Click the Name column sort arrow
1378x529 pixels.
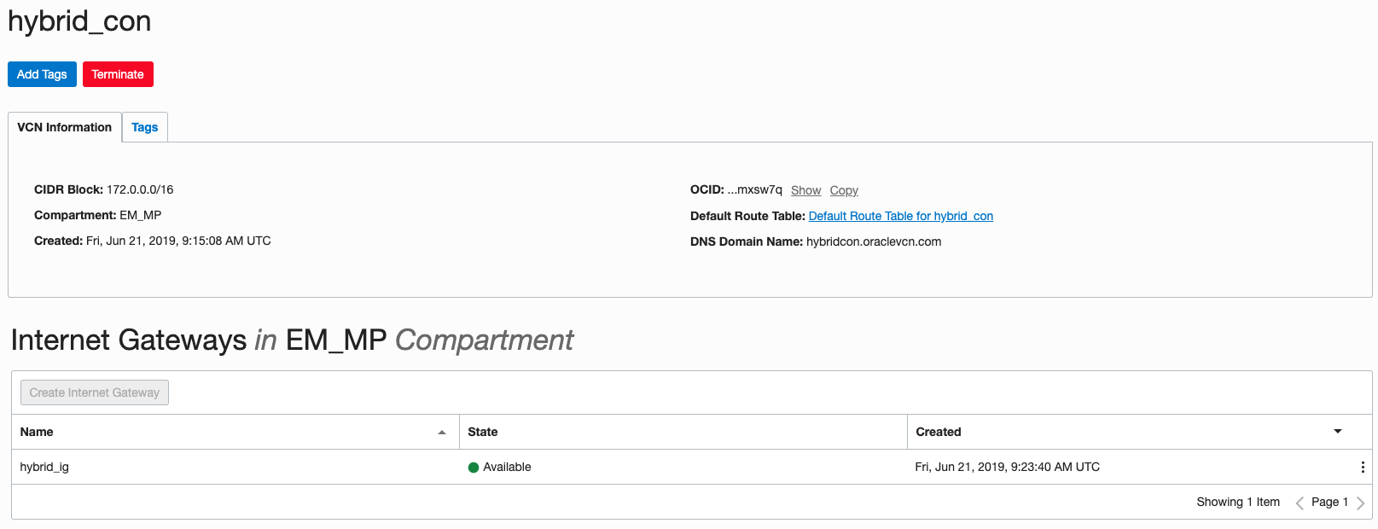[x=442, y=433]
